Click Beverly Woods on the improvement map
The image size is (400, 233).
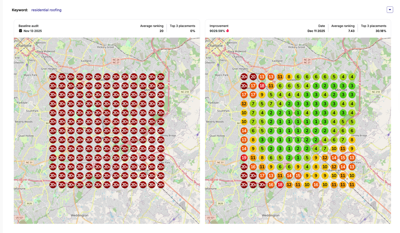[215, 122]
